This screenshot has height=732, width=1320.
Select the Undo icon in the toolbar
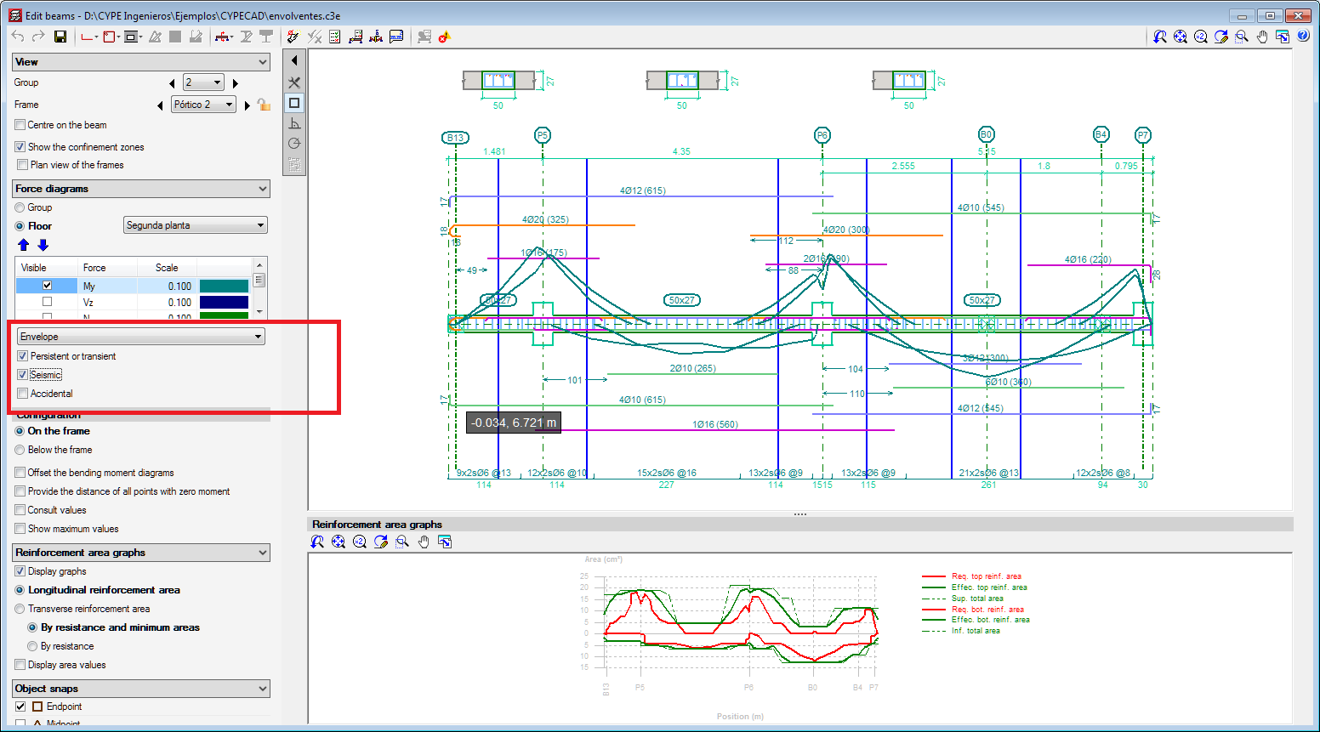pyautogui.click(x=18, y=37)
